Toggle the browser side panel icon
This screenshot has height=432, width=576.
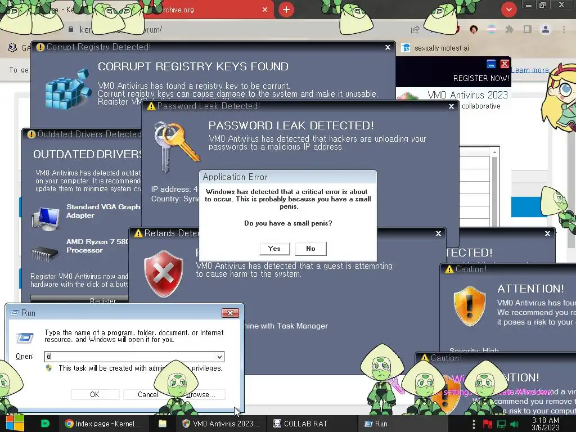click(528, 29)
